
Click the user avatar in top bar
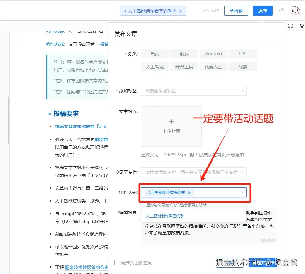[295, 10]
